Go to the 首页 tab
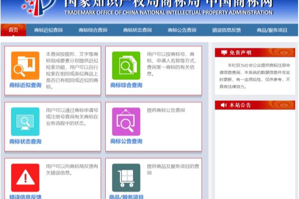 (13, 30)
